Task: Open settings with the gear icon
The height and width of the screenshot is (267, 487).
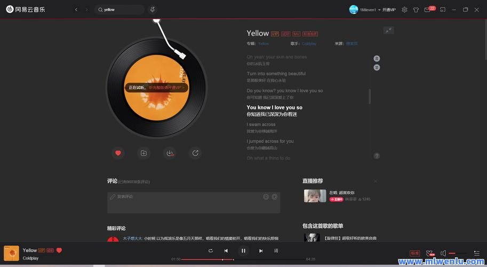Action: (404, 10)
